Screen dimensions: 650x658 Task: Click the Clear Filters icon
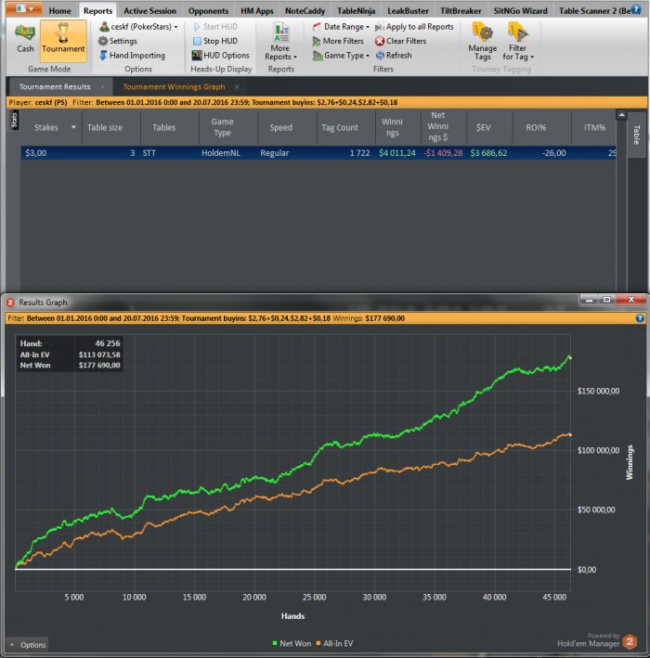click(x=380, y=42)
